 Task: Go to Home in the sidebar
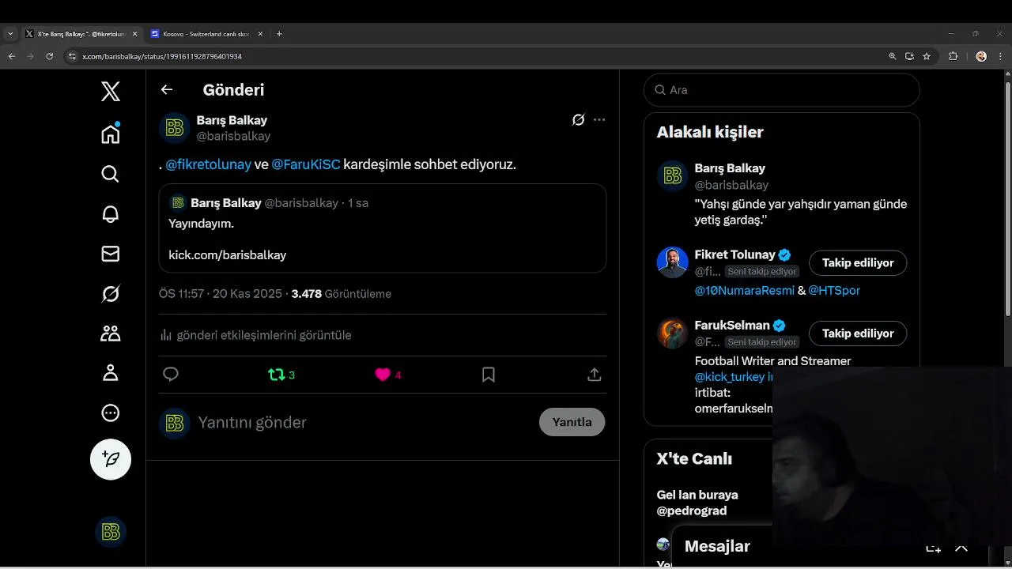[x=111, y=133]
